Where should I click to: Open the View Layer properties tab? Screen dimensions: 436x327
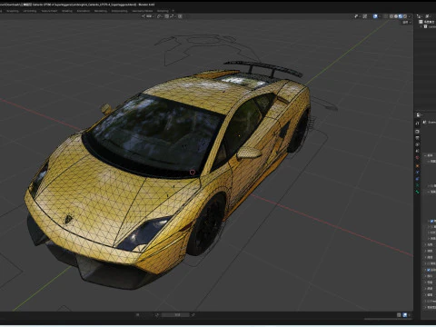click(417, 144)
